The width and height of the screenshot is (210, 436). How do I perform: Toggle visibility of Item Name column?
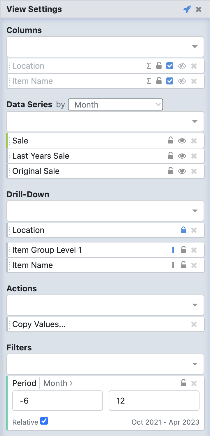[182, 81]
